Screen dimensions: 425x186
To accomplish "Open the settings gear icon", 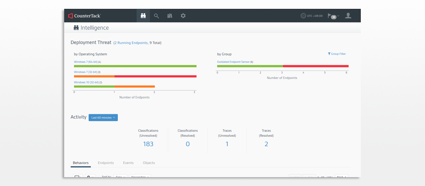I will 183,15.
